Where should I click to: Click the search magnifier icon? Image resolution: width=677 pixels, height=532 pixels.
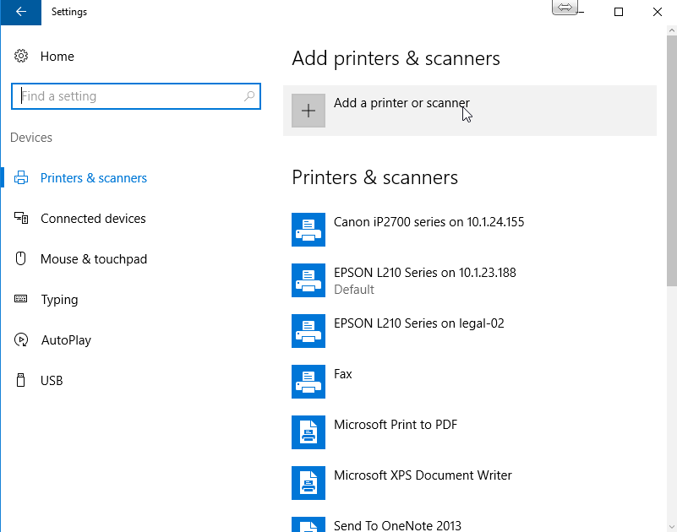click(x=249, y=96)
